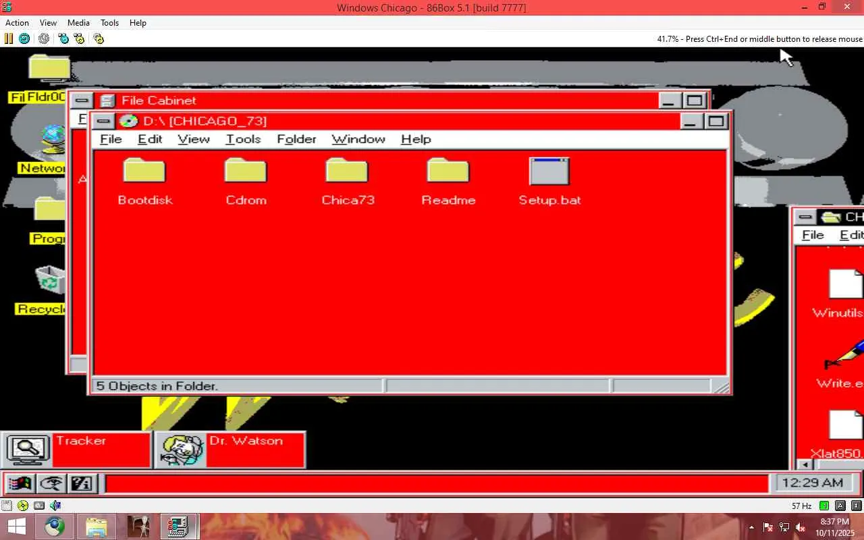Click the globe browser icon on Windows taskbar
Viewport: 864px width, 540px height.
[55, 526]
